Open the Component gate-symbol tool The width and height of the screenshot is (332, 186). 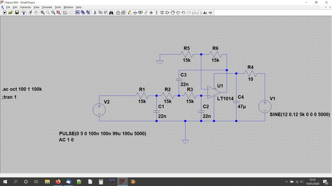[167, 13]
